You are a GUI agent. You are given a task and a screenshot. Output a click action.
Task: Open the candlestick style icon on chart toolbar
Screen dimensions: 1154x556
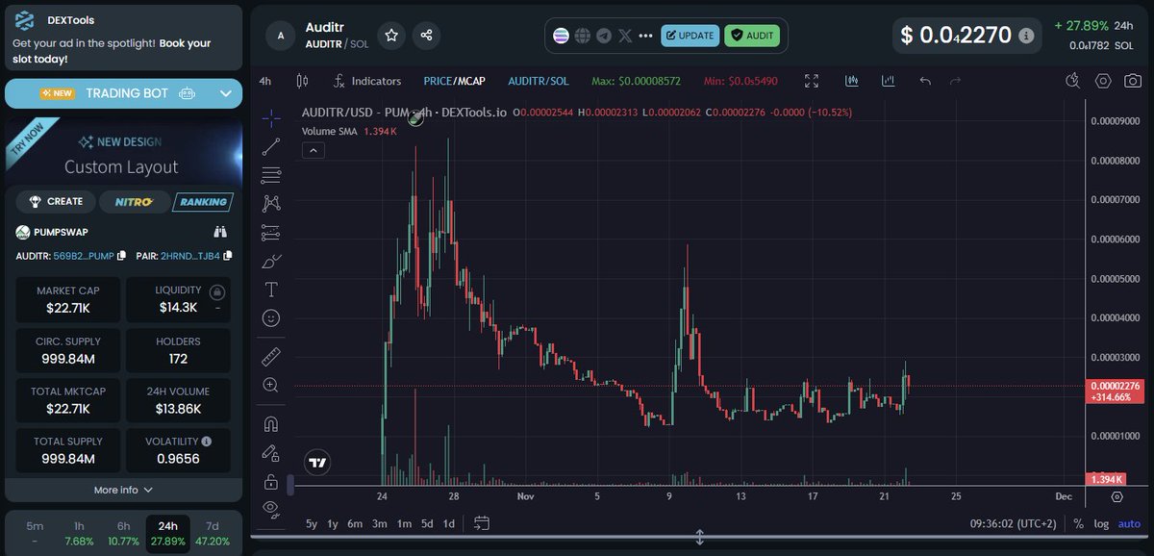(851, 81)
